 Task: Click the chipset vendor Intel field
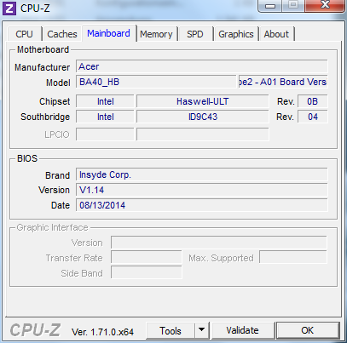[x=105, y=101]
